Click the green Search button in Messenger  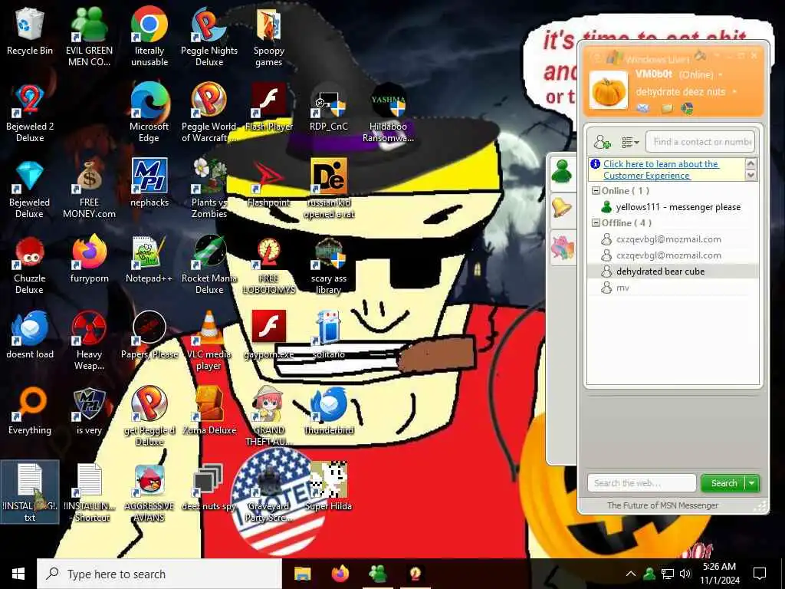tap(724, 483)
